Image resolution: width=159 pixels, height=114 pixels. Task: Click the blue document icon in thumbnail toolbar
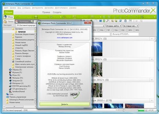pos(125,21)
